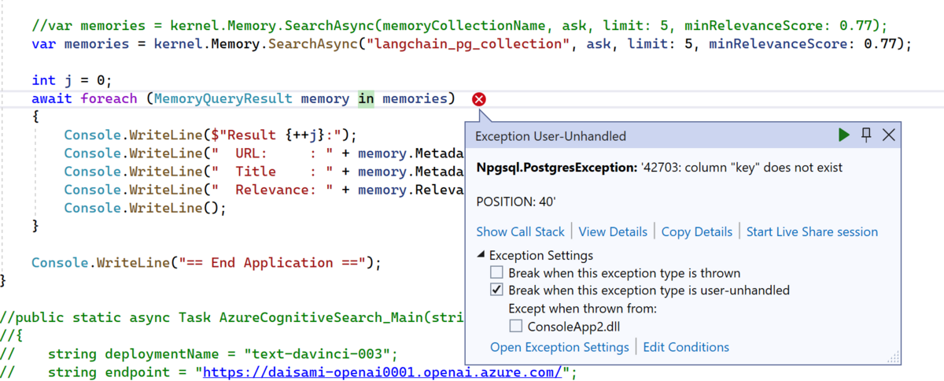This screenshot has height=381, width=944.
Task: Click the 'int j = 0;' line
Action: (72, 80)
